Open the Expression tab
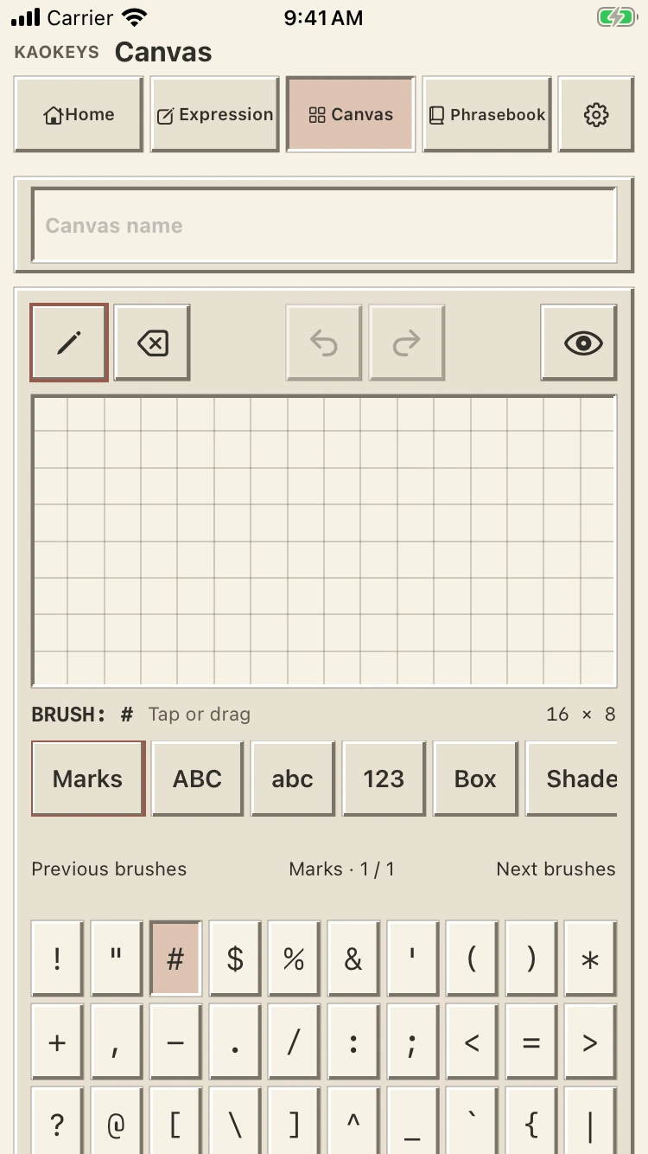Viewport: 648px width, 1154px height. (215, 114)
